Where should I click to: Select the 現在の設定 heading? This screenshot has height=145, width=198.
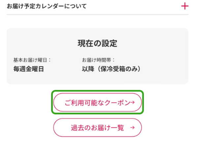pos(97,43)
